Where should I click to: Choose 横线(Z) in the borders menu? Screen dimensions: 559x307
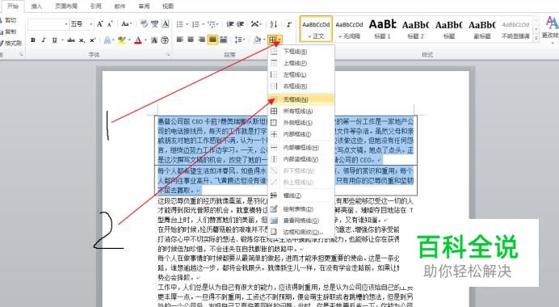(301, 196)
